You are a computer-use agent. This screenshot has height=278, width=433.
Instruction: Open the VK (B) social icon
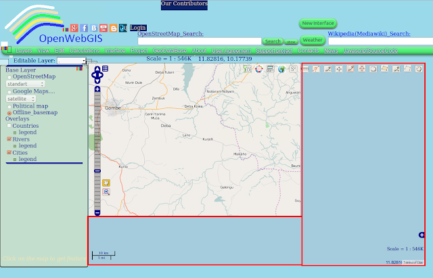pyautogui.click(x=93, y=28)
